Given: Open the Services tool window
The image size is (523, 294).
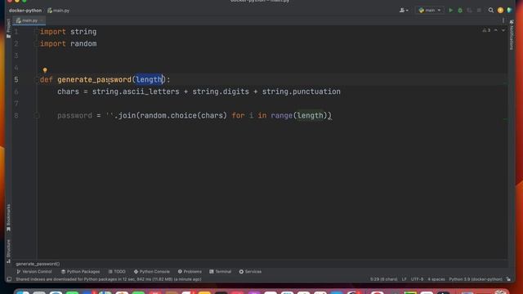Looking at the screenshot, I should (251, 272).
